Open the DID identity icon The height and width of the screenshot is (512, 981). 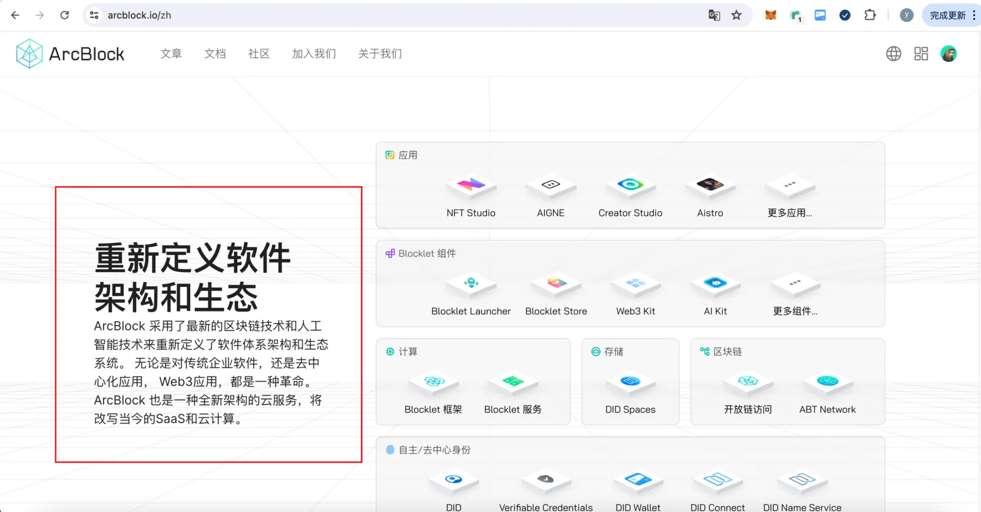pyautogui.click(x=454, y=480)
